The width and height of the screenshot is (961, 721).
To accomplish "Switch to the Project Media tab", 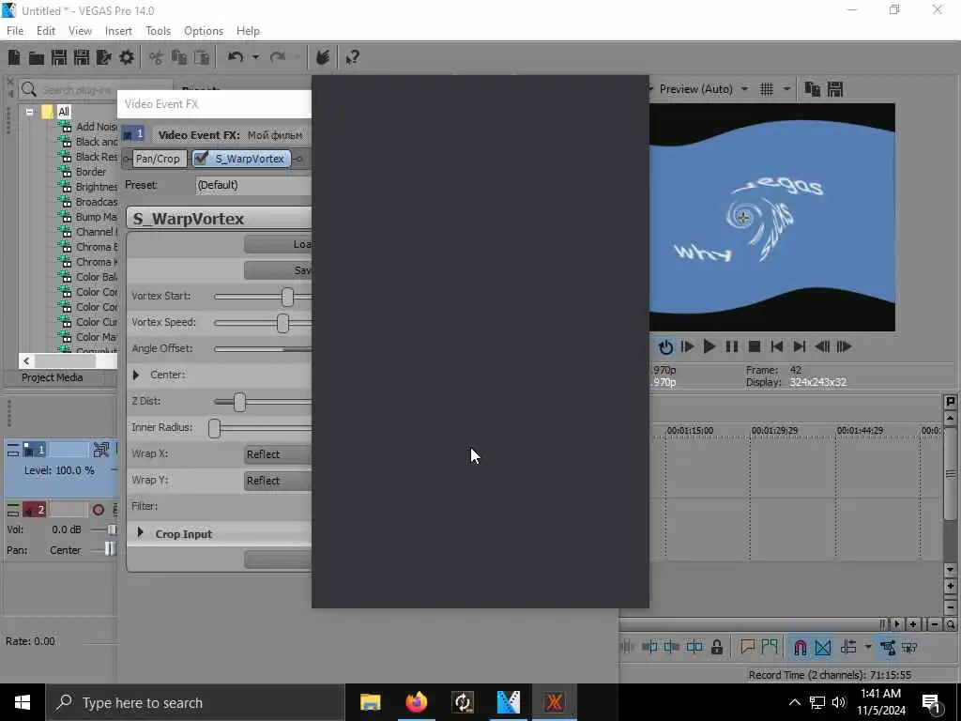I will [53, 377].
